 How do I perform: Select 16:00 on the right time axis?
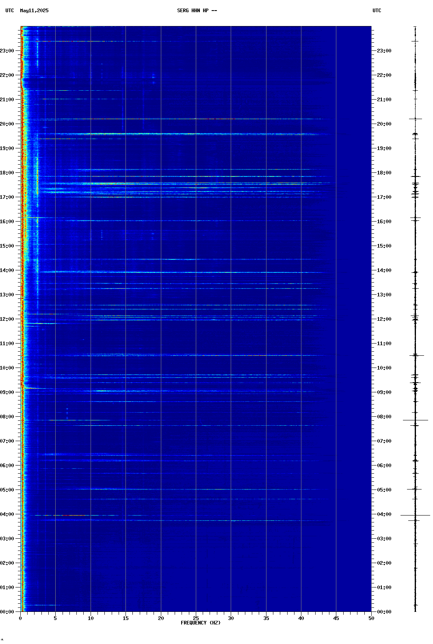[384, 222]
